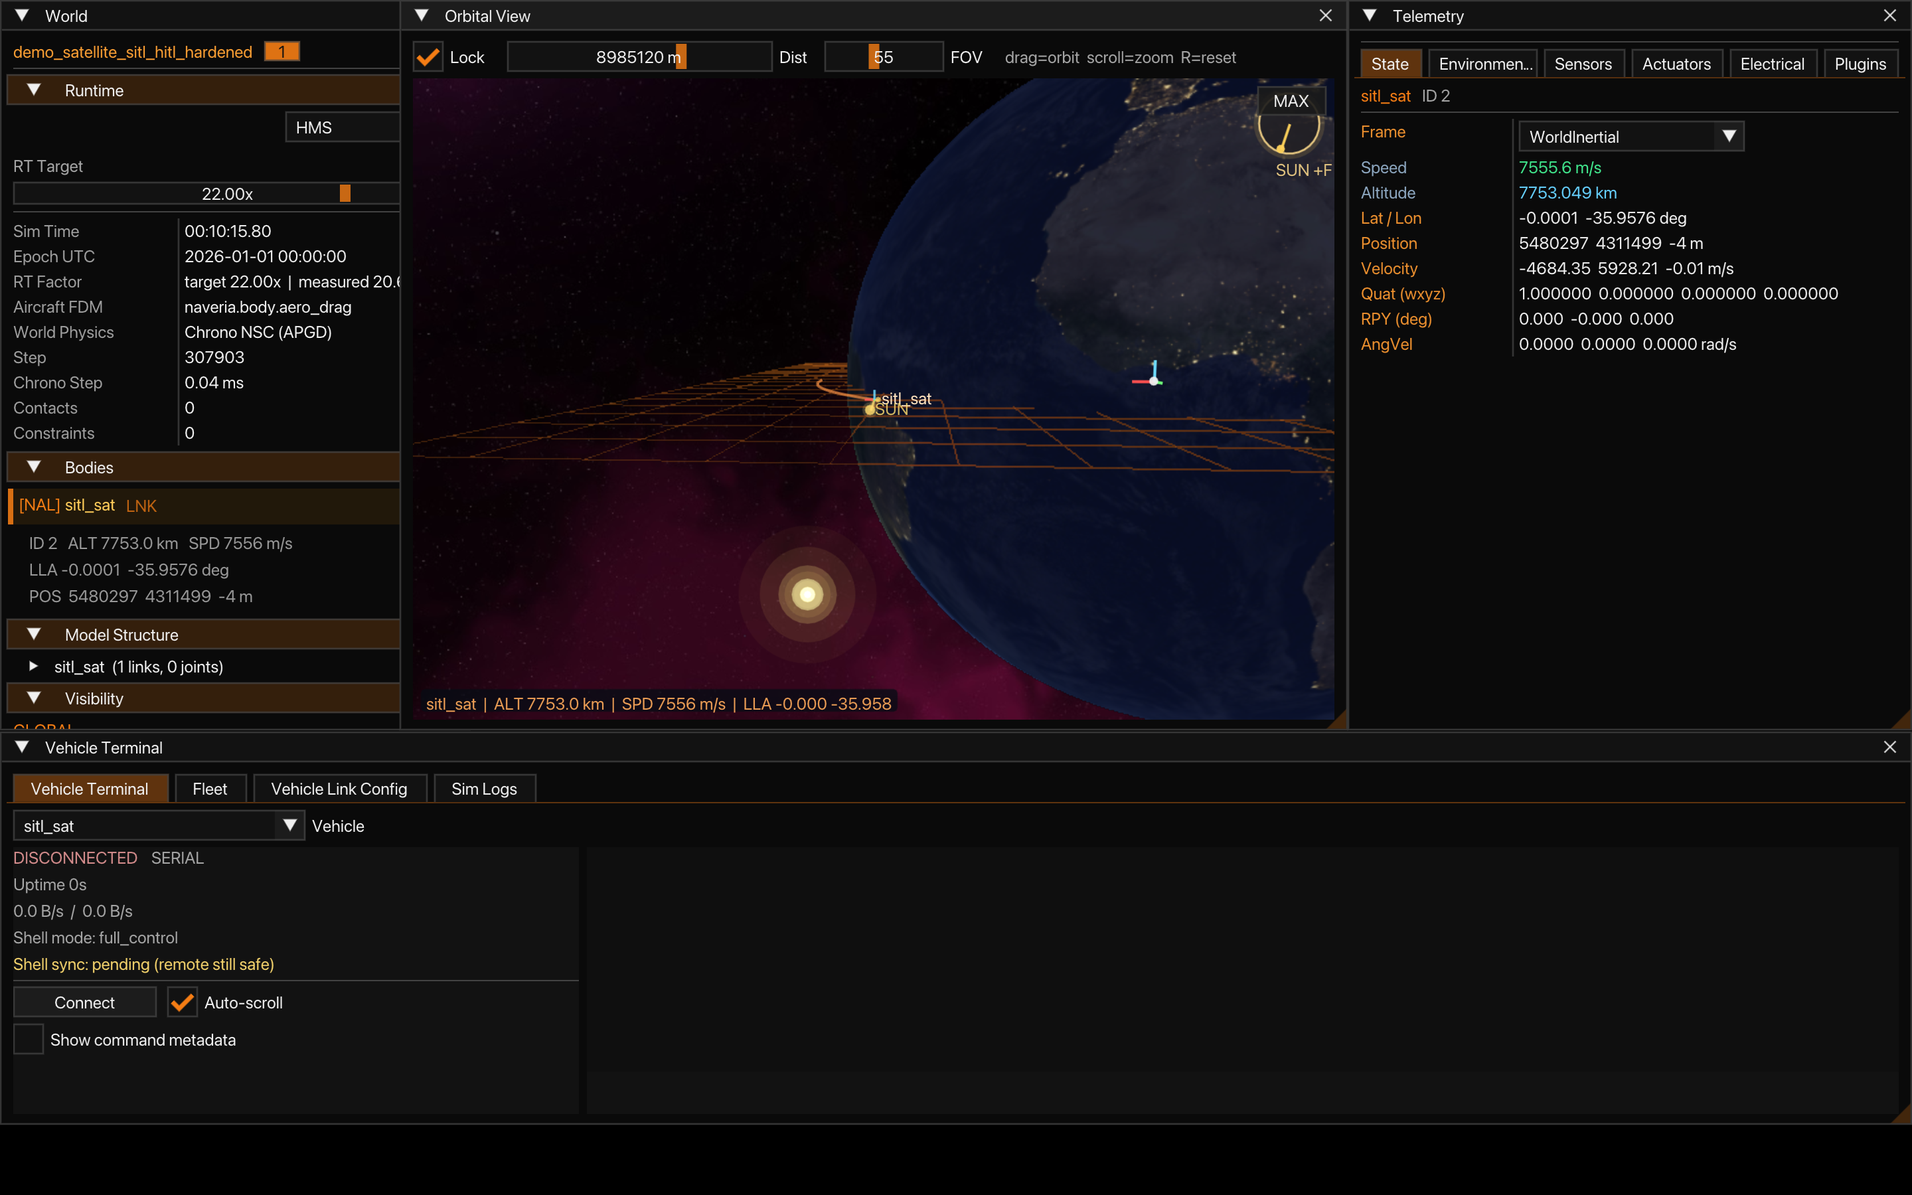This screenshot has width=1912, height=1195.
Task: Open the Electrical telemetry tab
Action: coord(1772,64)
